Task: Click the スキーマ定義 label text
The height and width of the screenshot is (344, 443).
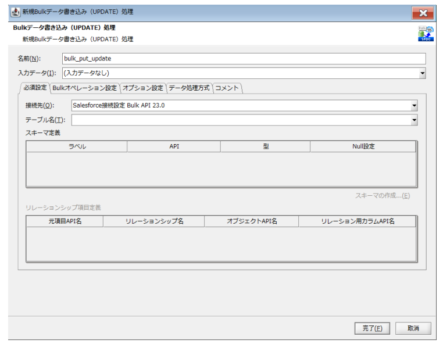Action: coord(42,132)
